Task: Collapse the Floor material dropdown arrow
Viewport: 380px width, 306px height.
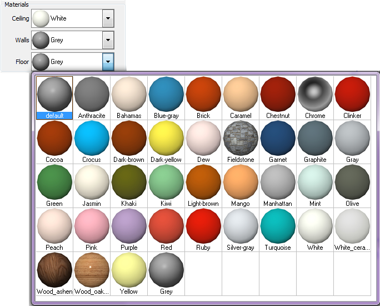Action: point(108,62)
